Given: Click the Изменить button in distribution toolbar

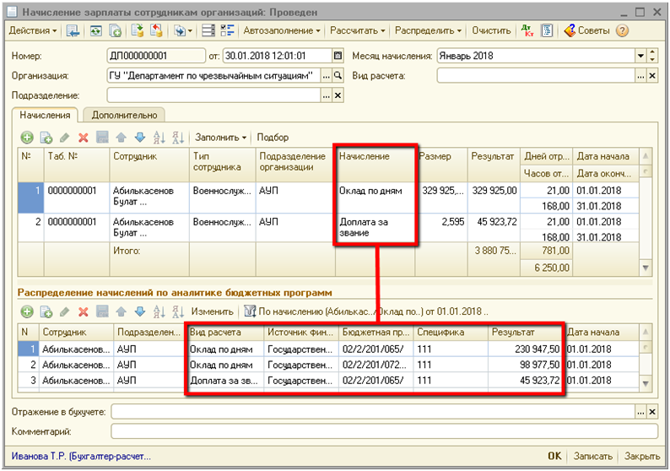Looking at the screenshot, I should pyautogui.click(x=212, y=311).
